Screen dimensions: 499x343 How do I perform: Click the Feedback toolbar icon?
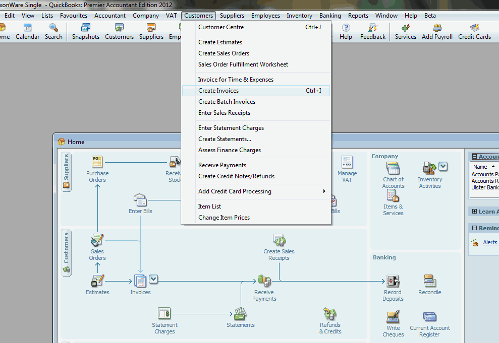373,31
